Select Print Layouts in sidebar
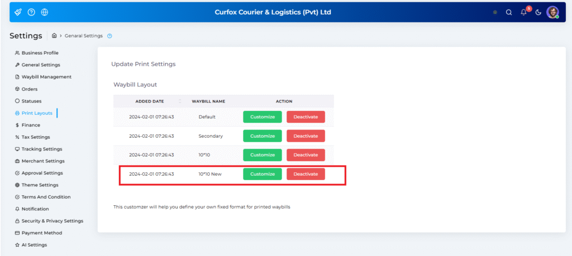The height and width of the screenshot is (256, 572). (x=37, y=113)
